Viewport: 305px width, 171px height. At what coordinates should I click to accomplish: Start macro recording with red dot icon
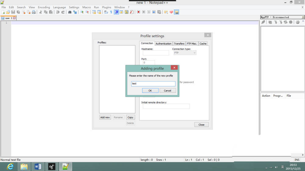point(138,12)
